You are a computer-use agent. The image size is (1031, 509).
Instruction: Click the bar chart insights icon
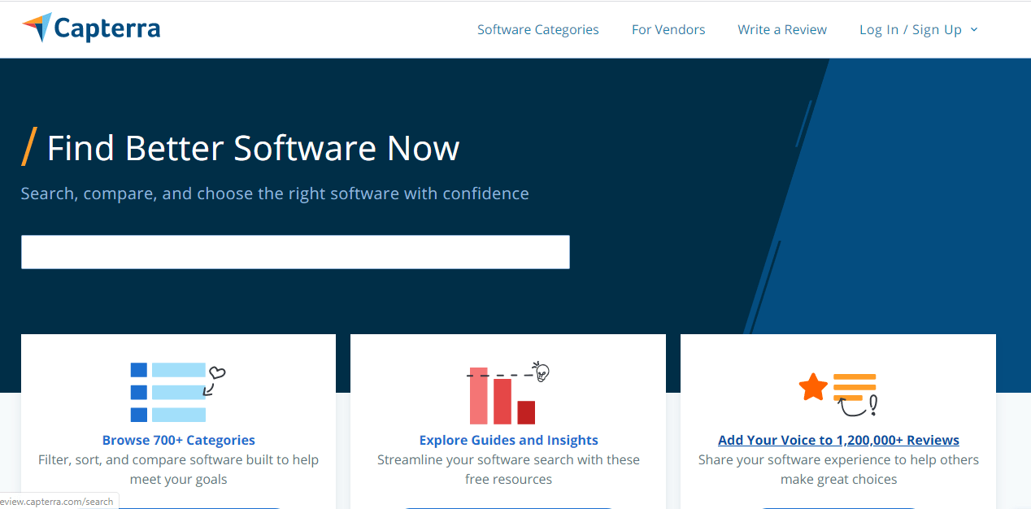click(x=508, y=393)
